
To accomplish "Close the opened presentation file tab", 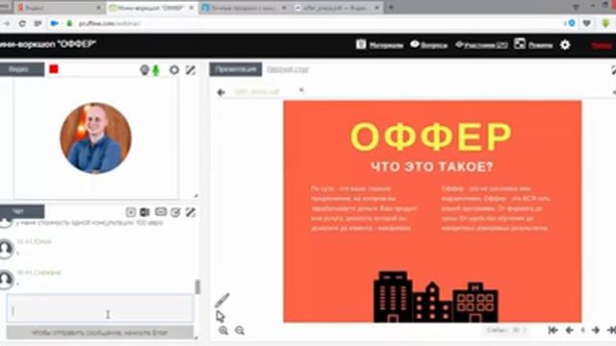I will [301, 89].
